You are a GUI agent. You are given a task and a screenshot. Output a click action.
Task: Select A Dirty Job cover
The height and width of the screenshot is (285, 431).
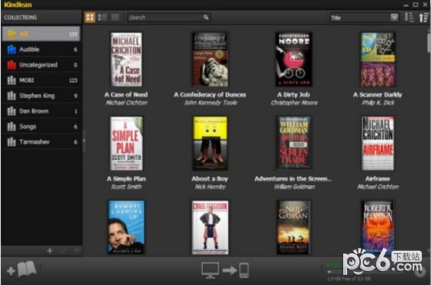[x=294, y=59]
